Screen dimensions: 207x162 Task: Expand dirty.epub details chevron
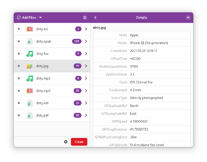86,41
